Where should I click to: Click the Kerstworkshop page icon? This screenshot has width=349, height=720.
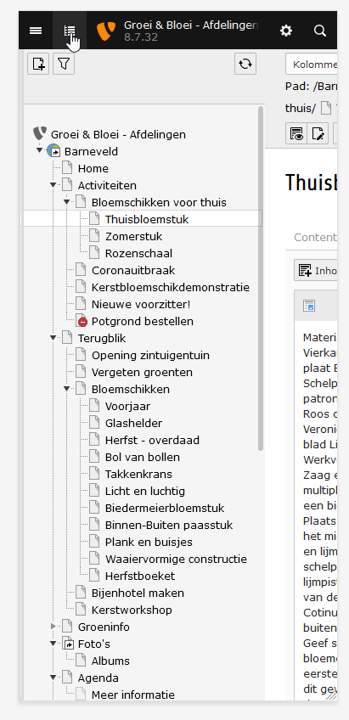81,610
